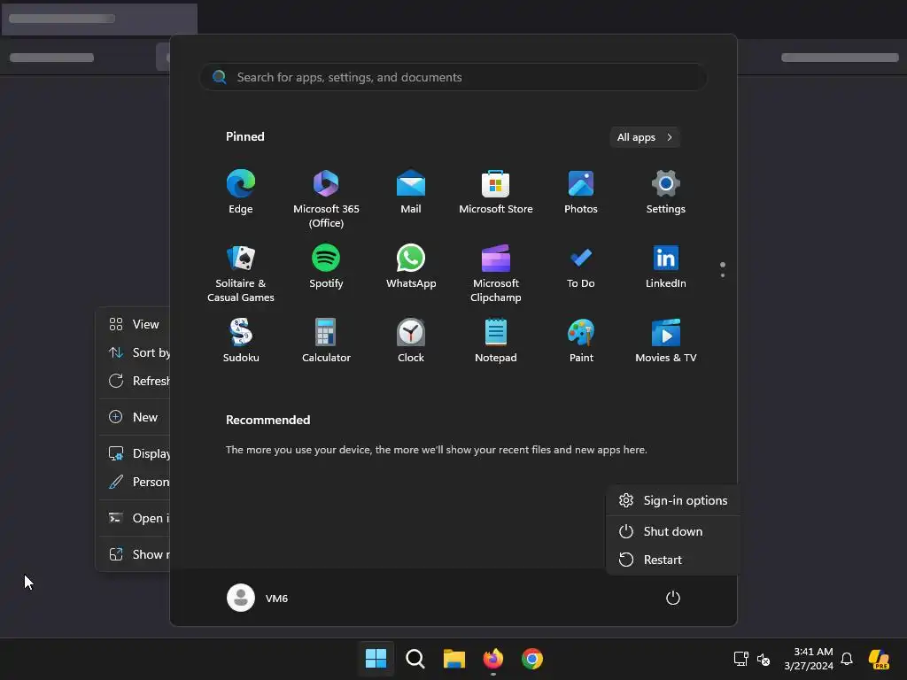Open Google Chrome from the taskbar
Screen dimensions: 907x680
click(x=532, y=659)
